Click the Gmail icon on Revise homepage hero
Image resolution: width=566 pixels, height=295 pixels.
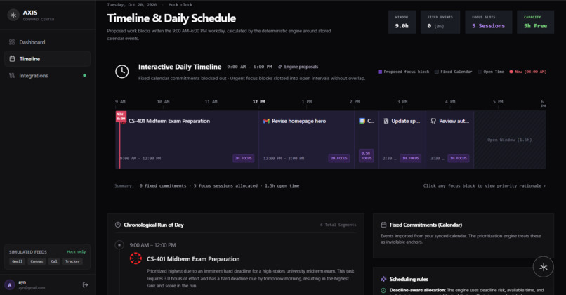click(266, 121)
